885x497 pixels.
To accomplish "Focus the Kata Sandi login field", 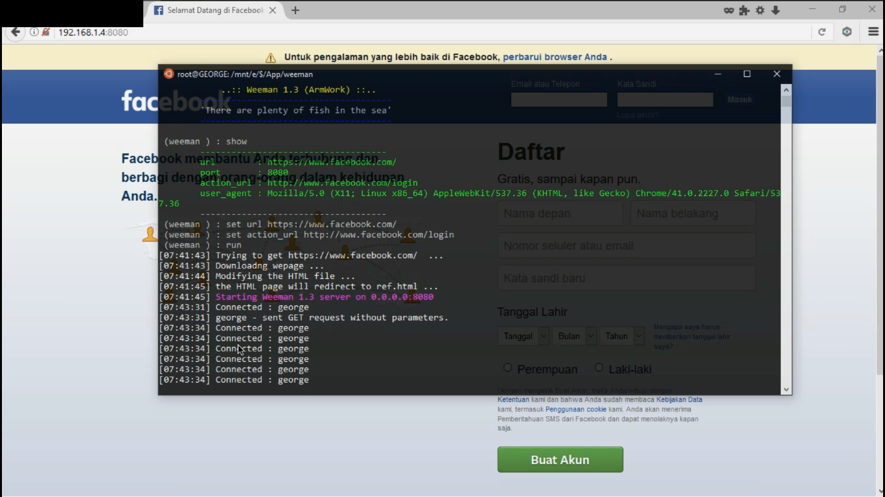I will tap(665, 100).
